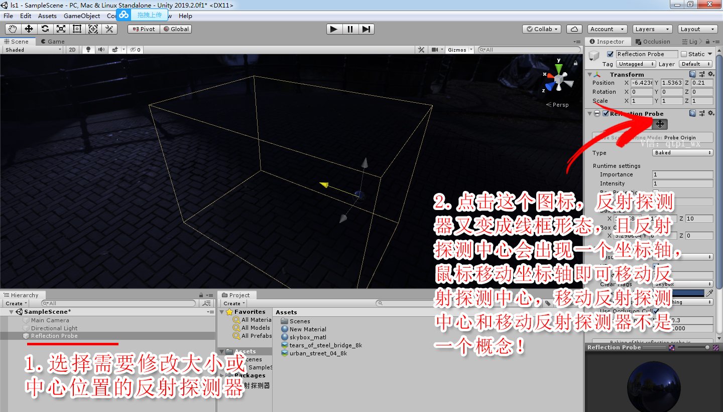This screenshot has height=412, width=723.
Task: Lock the scene view rotation gizmo
Action: (x=575, y=63)
